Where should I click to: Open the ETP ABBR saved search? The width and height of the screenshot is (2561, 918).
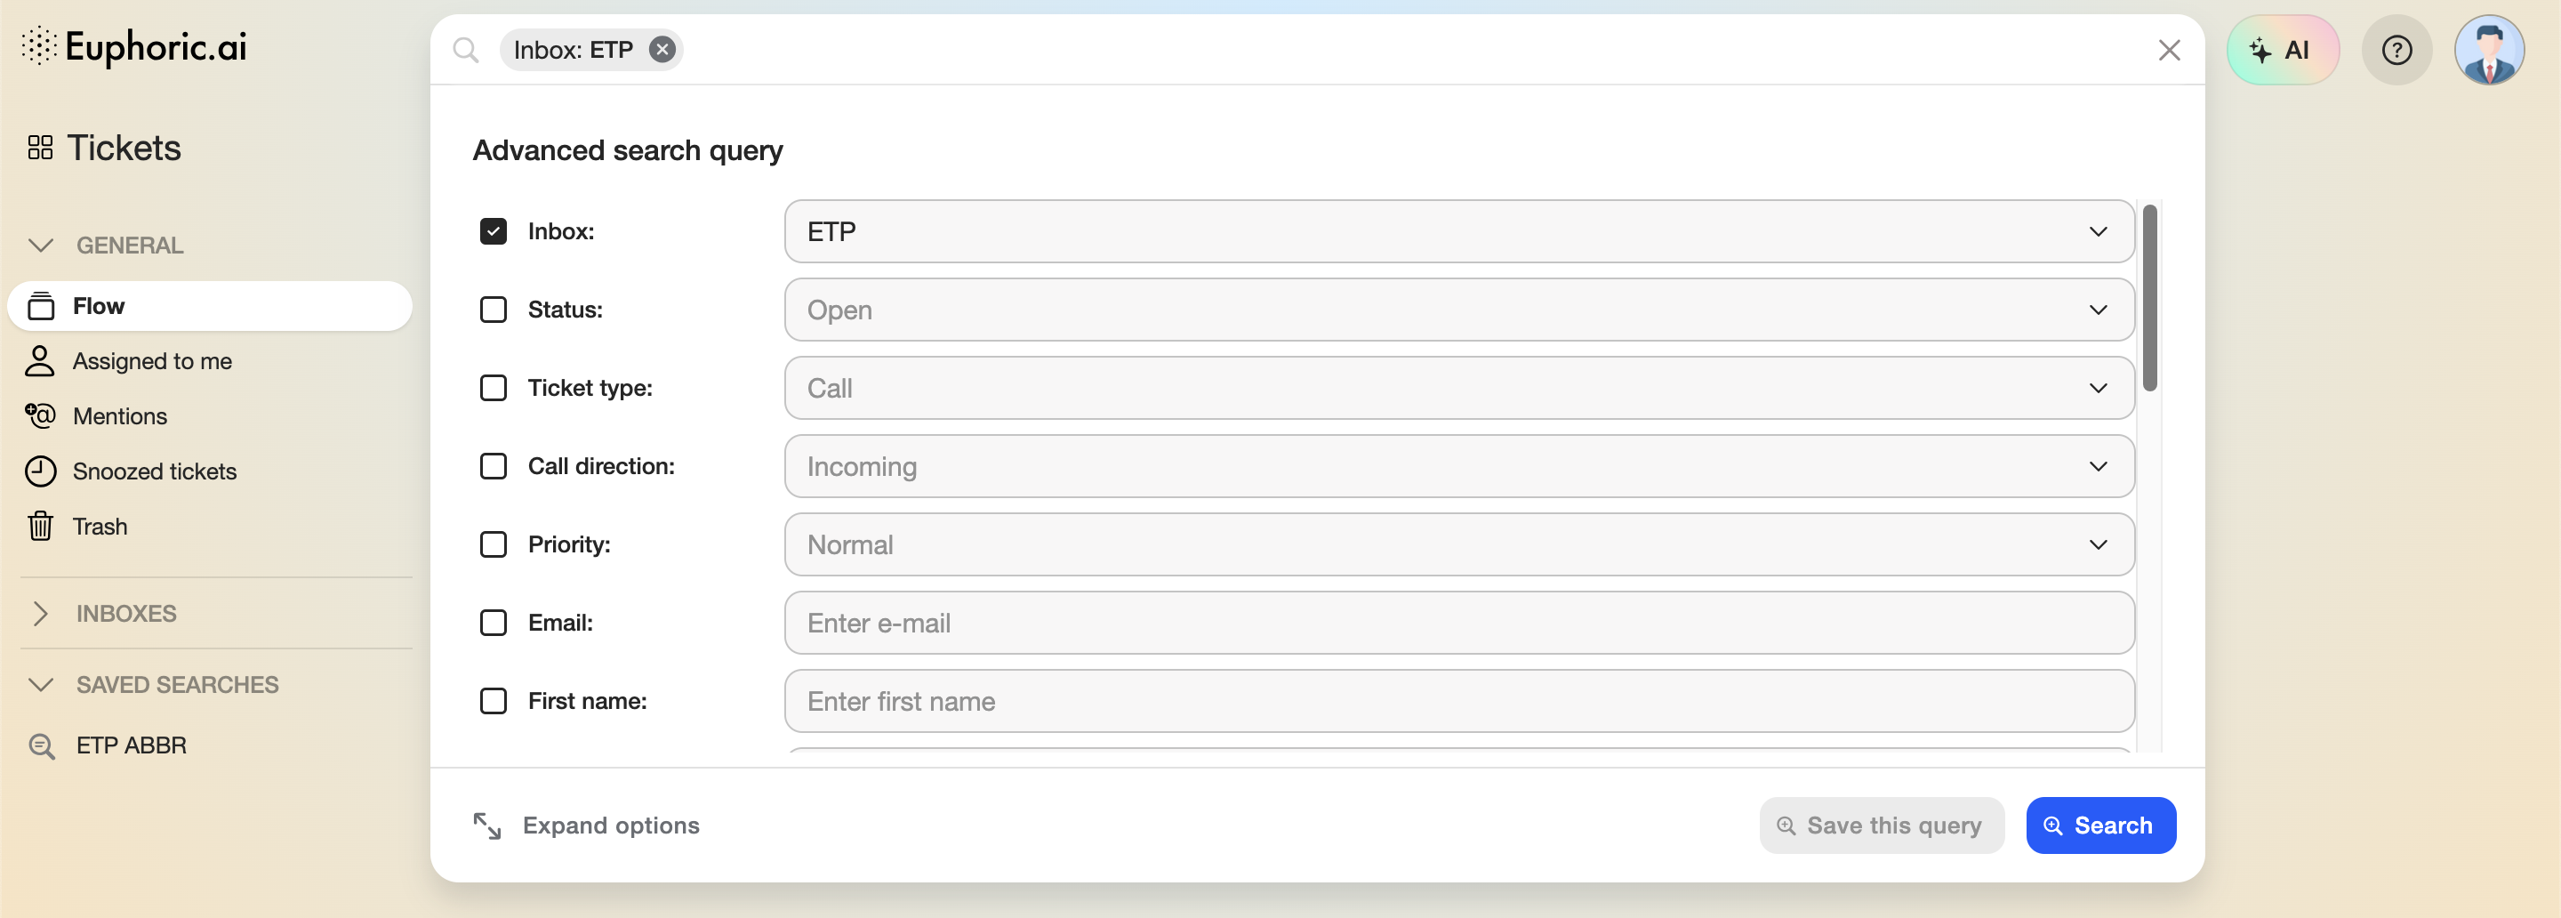[130, 745]
